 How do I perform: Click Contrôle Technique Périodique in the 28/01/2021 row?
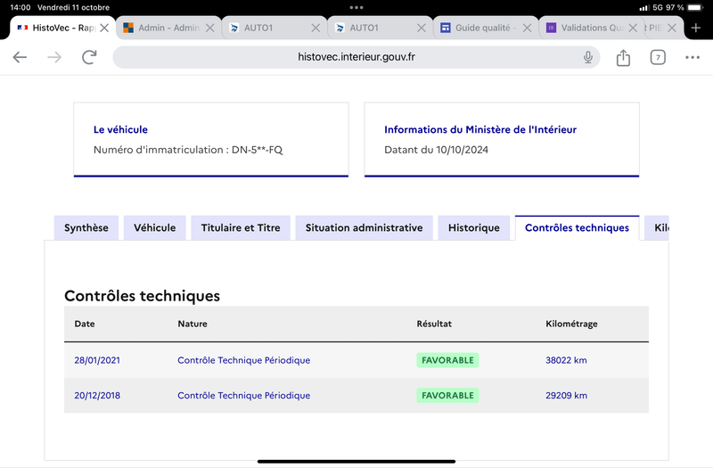click(243, 360)
